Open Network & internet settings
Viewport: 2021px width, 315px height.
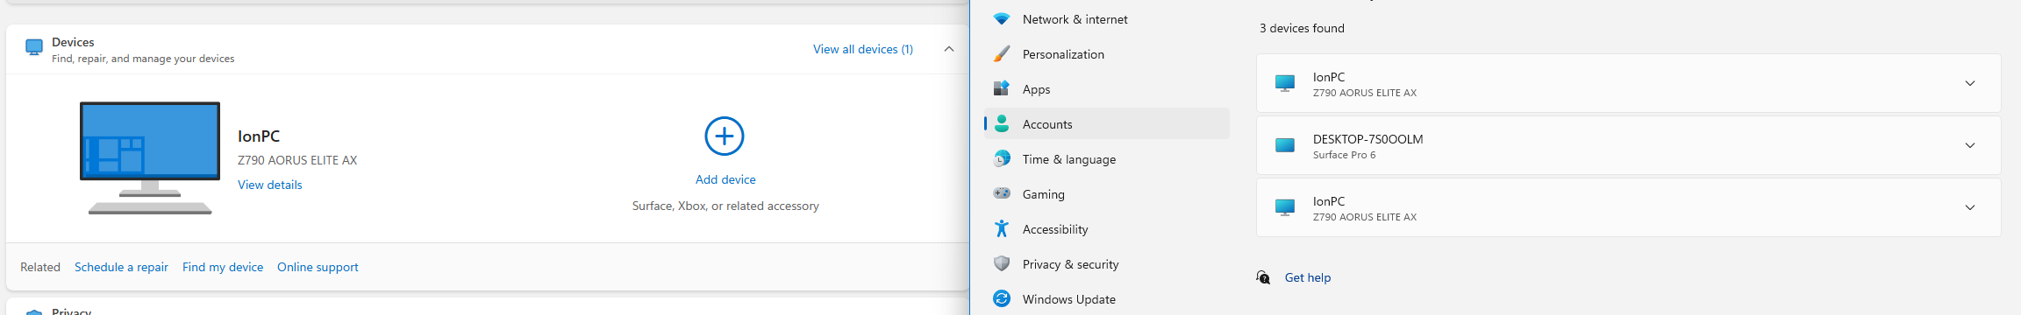[1107, 18]
